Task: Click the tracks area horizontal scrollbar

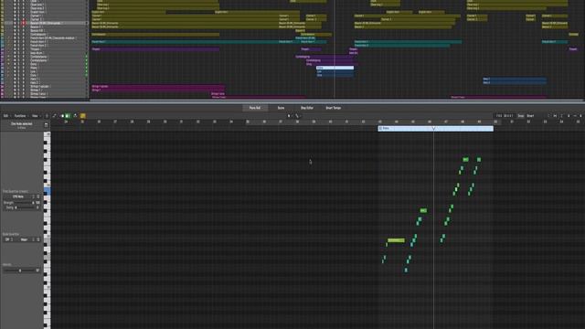Action: (x=336, y=100)
